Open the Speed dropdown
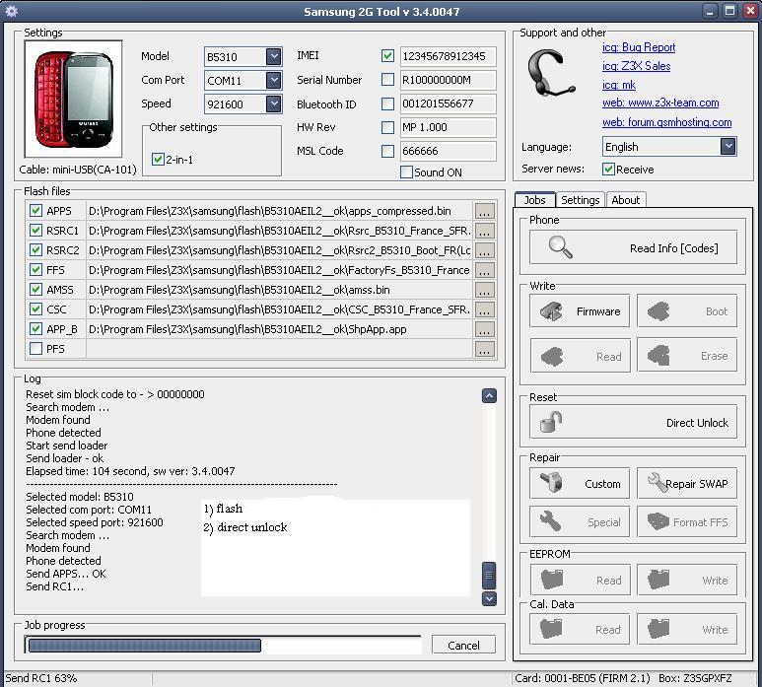The width and height of the screenshot is (762, 687). tap(274, 103)
